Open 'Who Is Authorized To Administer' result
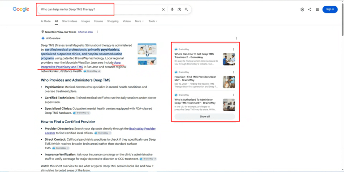The image size is (344, 172). point(195,101)
